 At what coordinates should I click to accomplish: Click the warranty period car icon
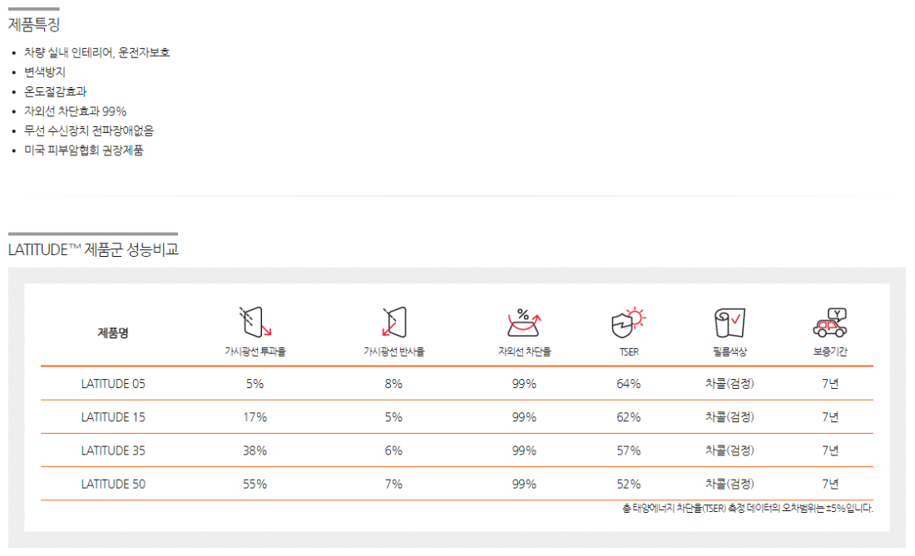coord(830,322)
